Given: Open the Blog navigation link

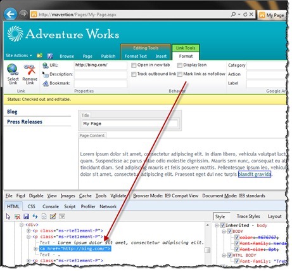Looking at the screenshot, I should tap(12, 112).
